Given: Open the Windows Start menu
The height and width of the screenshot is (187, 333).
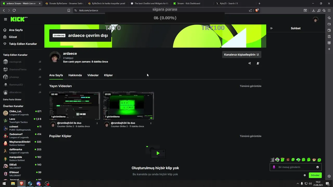Looking at the screenshot, I should (4, 184).
